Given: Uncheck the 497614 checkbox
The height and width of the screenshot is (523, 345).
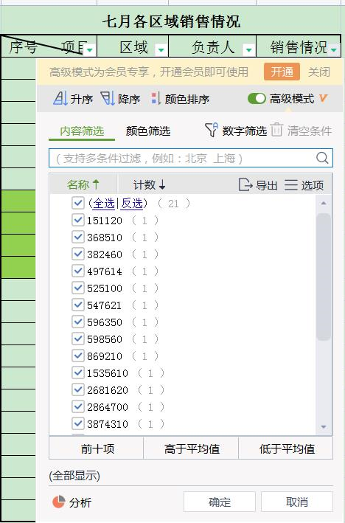Looking at the screenshot, I should [x=78, y=271].
